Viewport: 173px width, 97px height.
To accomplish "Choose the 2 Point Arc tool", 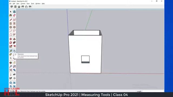I will point(14,31).
